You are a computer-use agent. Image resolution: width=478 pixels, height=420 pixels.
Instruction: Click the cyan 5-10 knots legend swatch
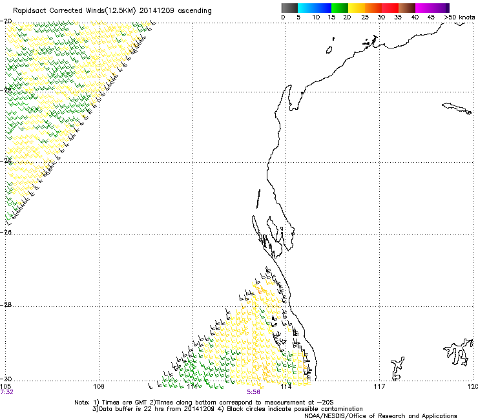point(306,8)
